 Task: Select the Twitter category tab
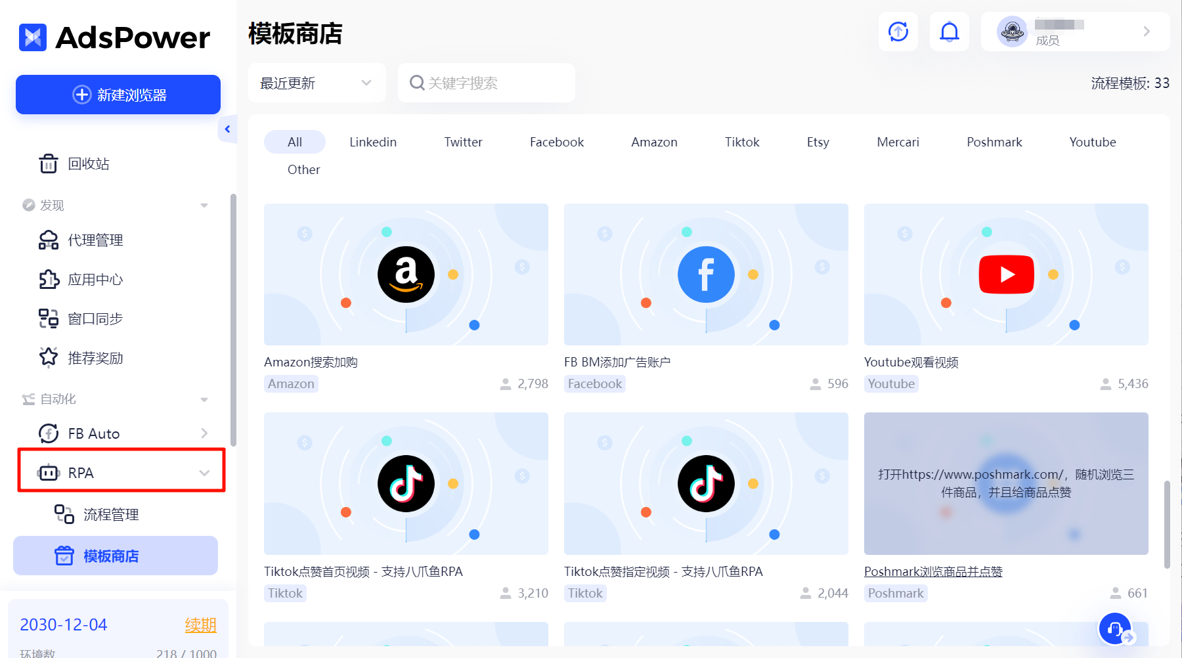[x=463, y=142]
